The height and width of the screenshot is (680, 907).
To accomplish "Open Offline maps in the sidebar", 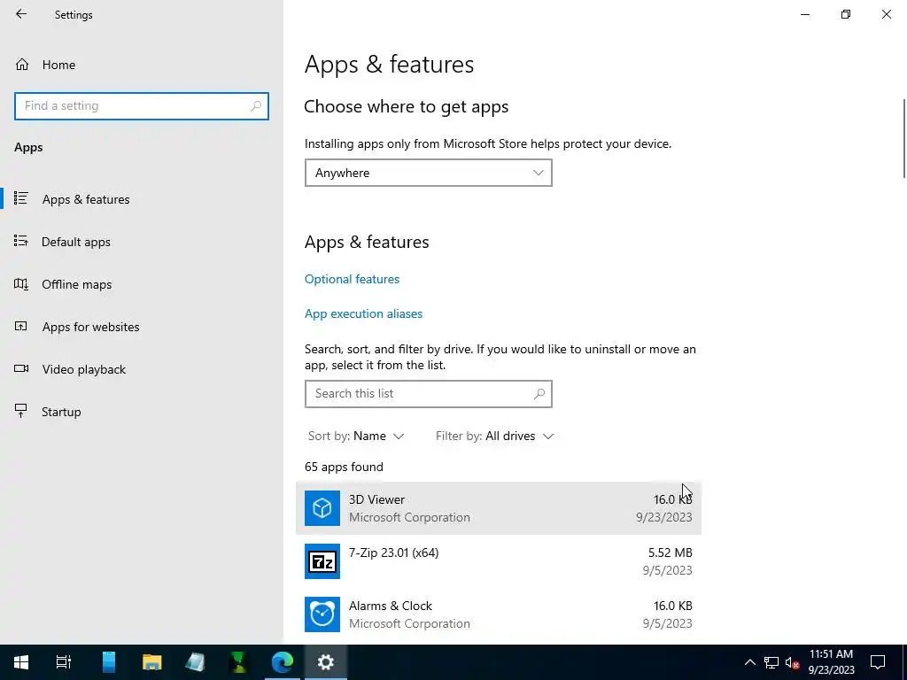I will coord(76,284).
